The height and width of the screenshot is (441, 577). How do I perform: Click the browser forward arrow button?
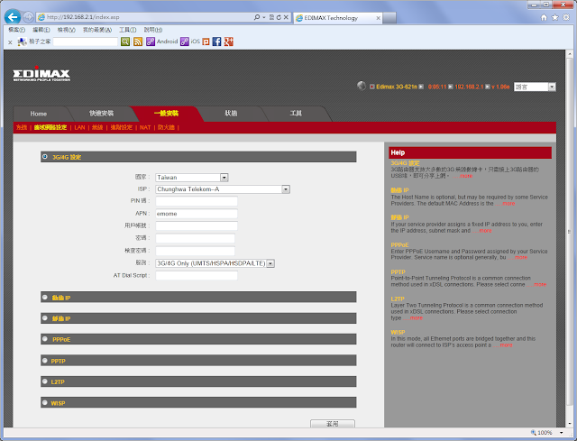[28, 17]
